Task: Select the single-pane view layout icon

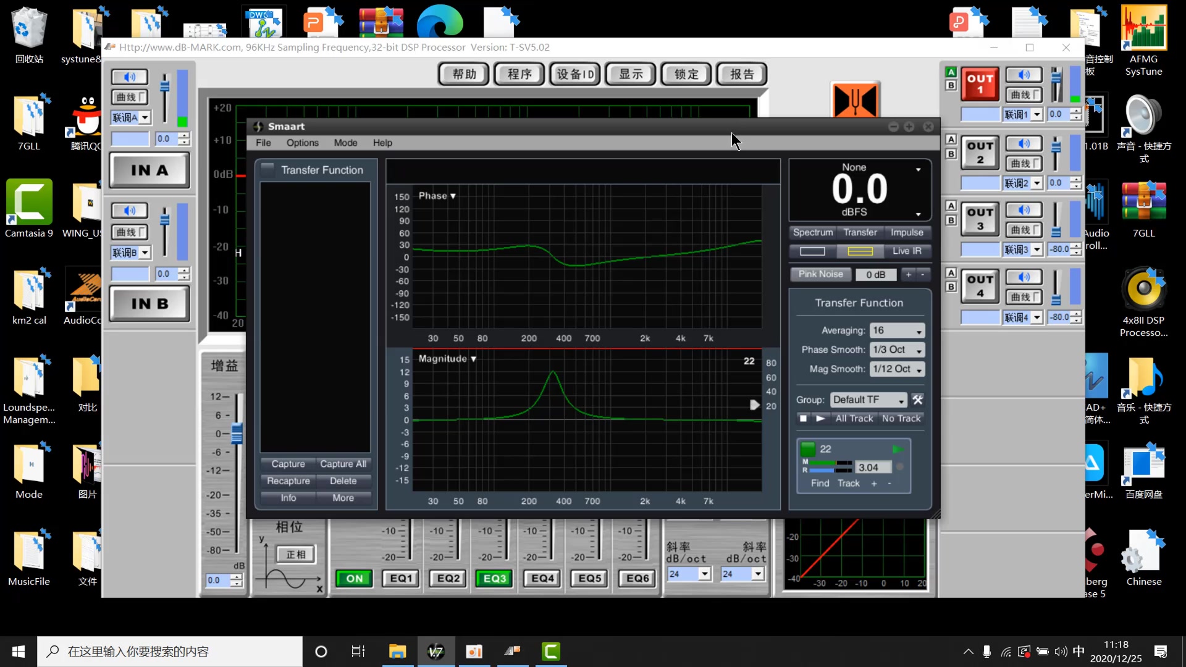Action: [812, 251]
